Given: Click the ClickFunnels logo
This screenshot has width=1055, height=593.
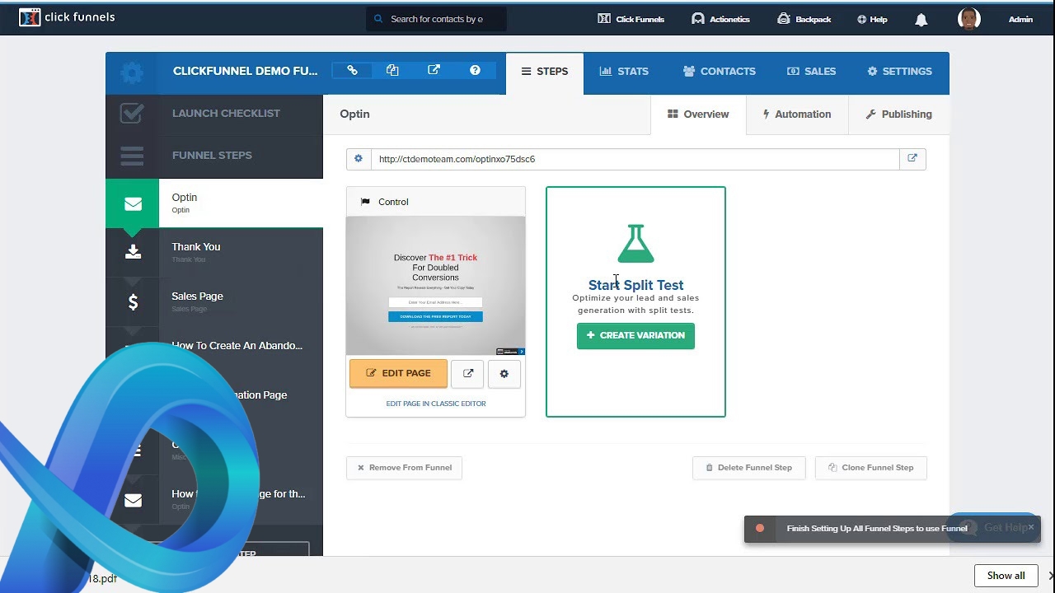Looking at the screenshot, I should click(x=67, y=17).
